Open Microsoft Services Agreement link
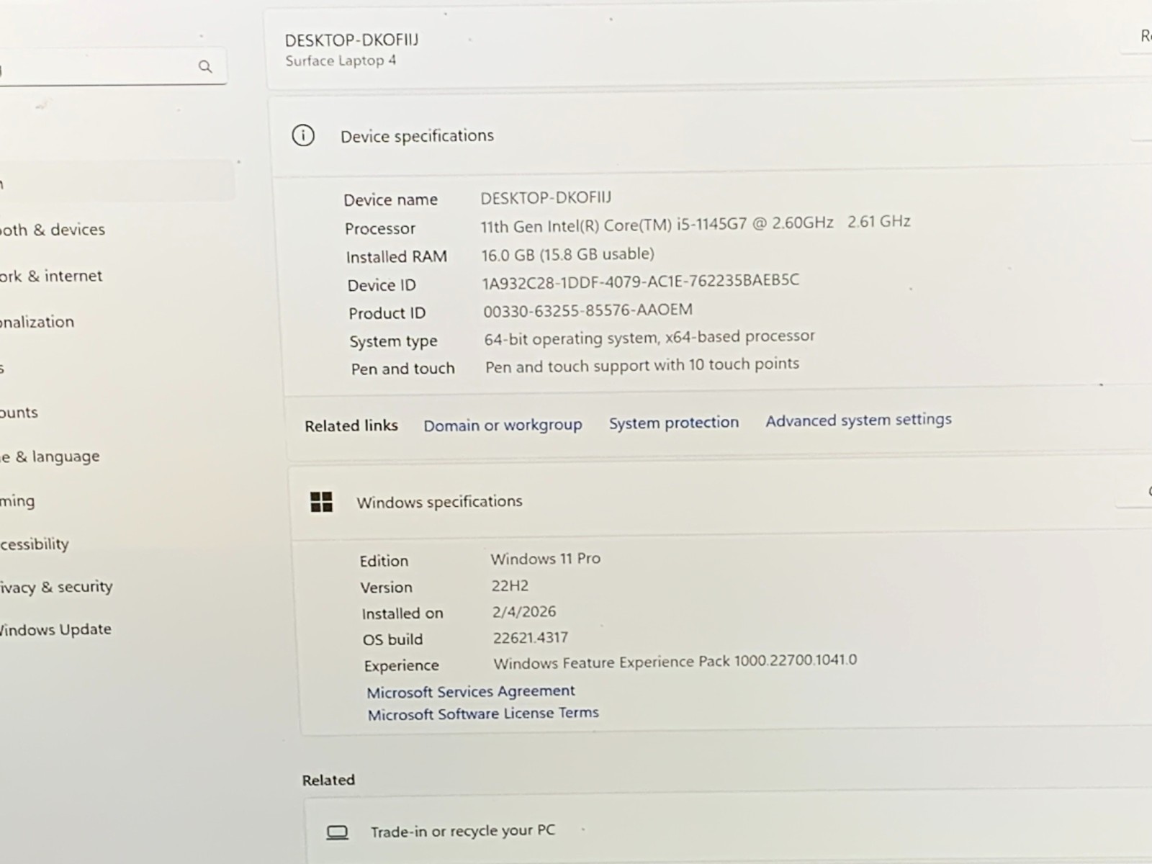Screen dimensions: 1152x864 [471, 692]
